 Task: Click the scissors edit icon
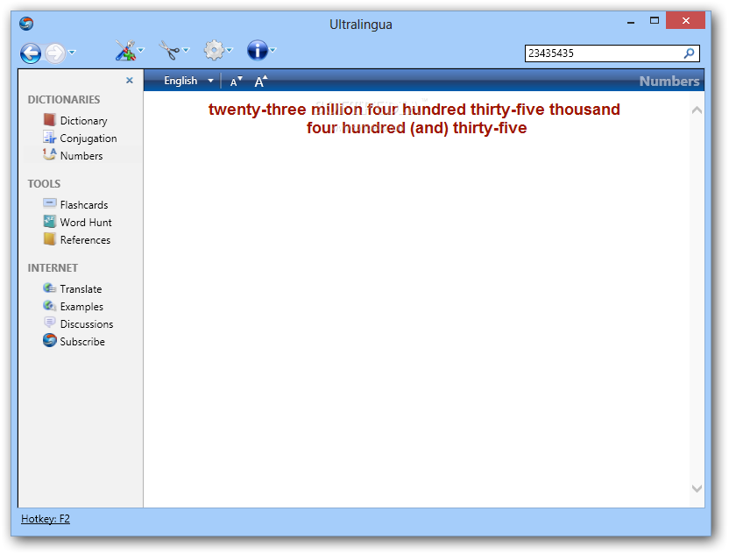[x=170, y=50]
